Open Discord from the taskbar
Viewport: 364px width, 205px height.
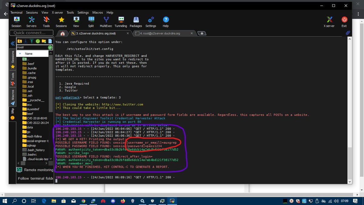click(113, 201)
